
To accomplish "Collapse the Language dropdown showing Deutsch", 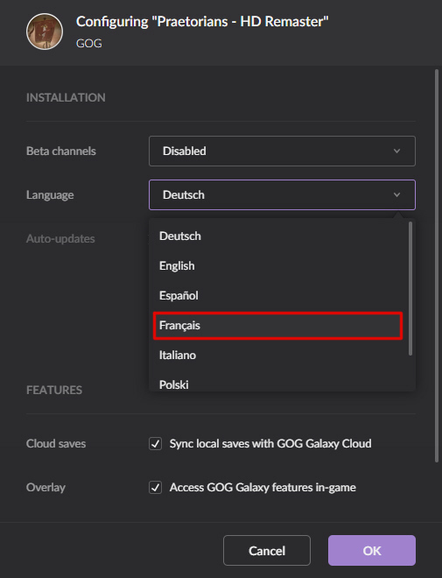I will [282, 194].
